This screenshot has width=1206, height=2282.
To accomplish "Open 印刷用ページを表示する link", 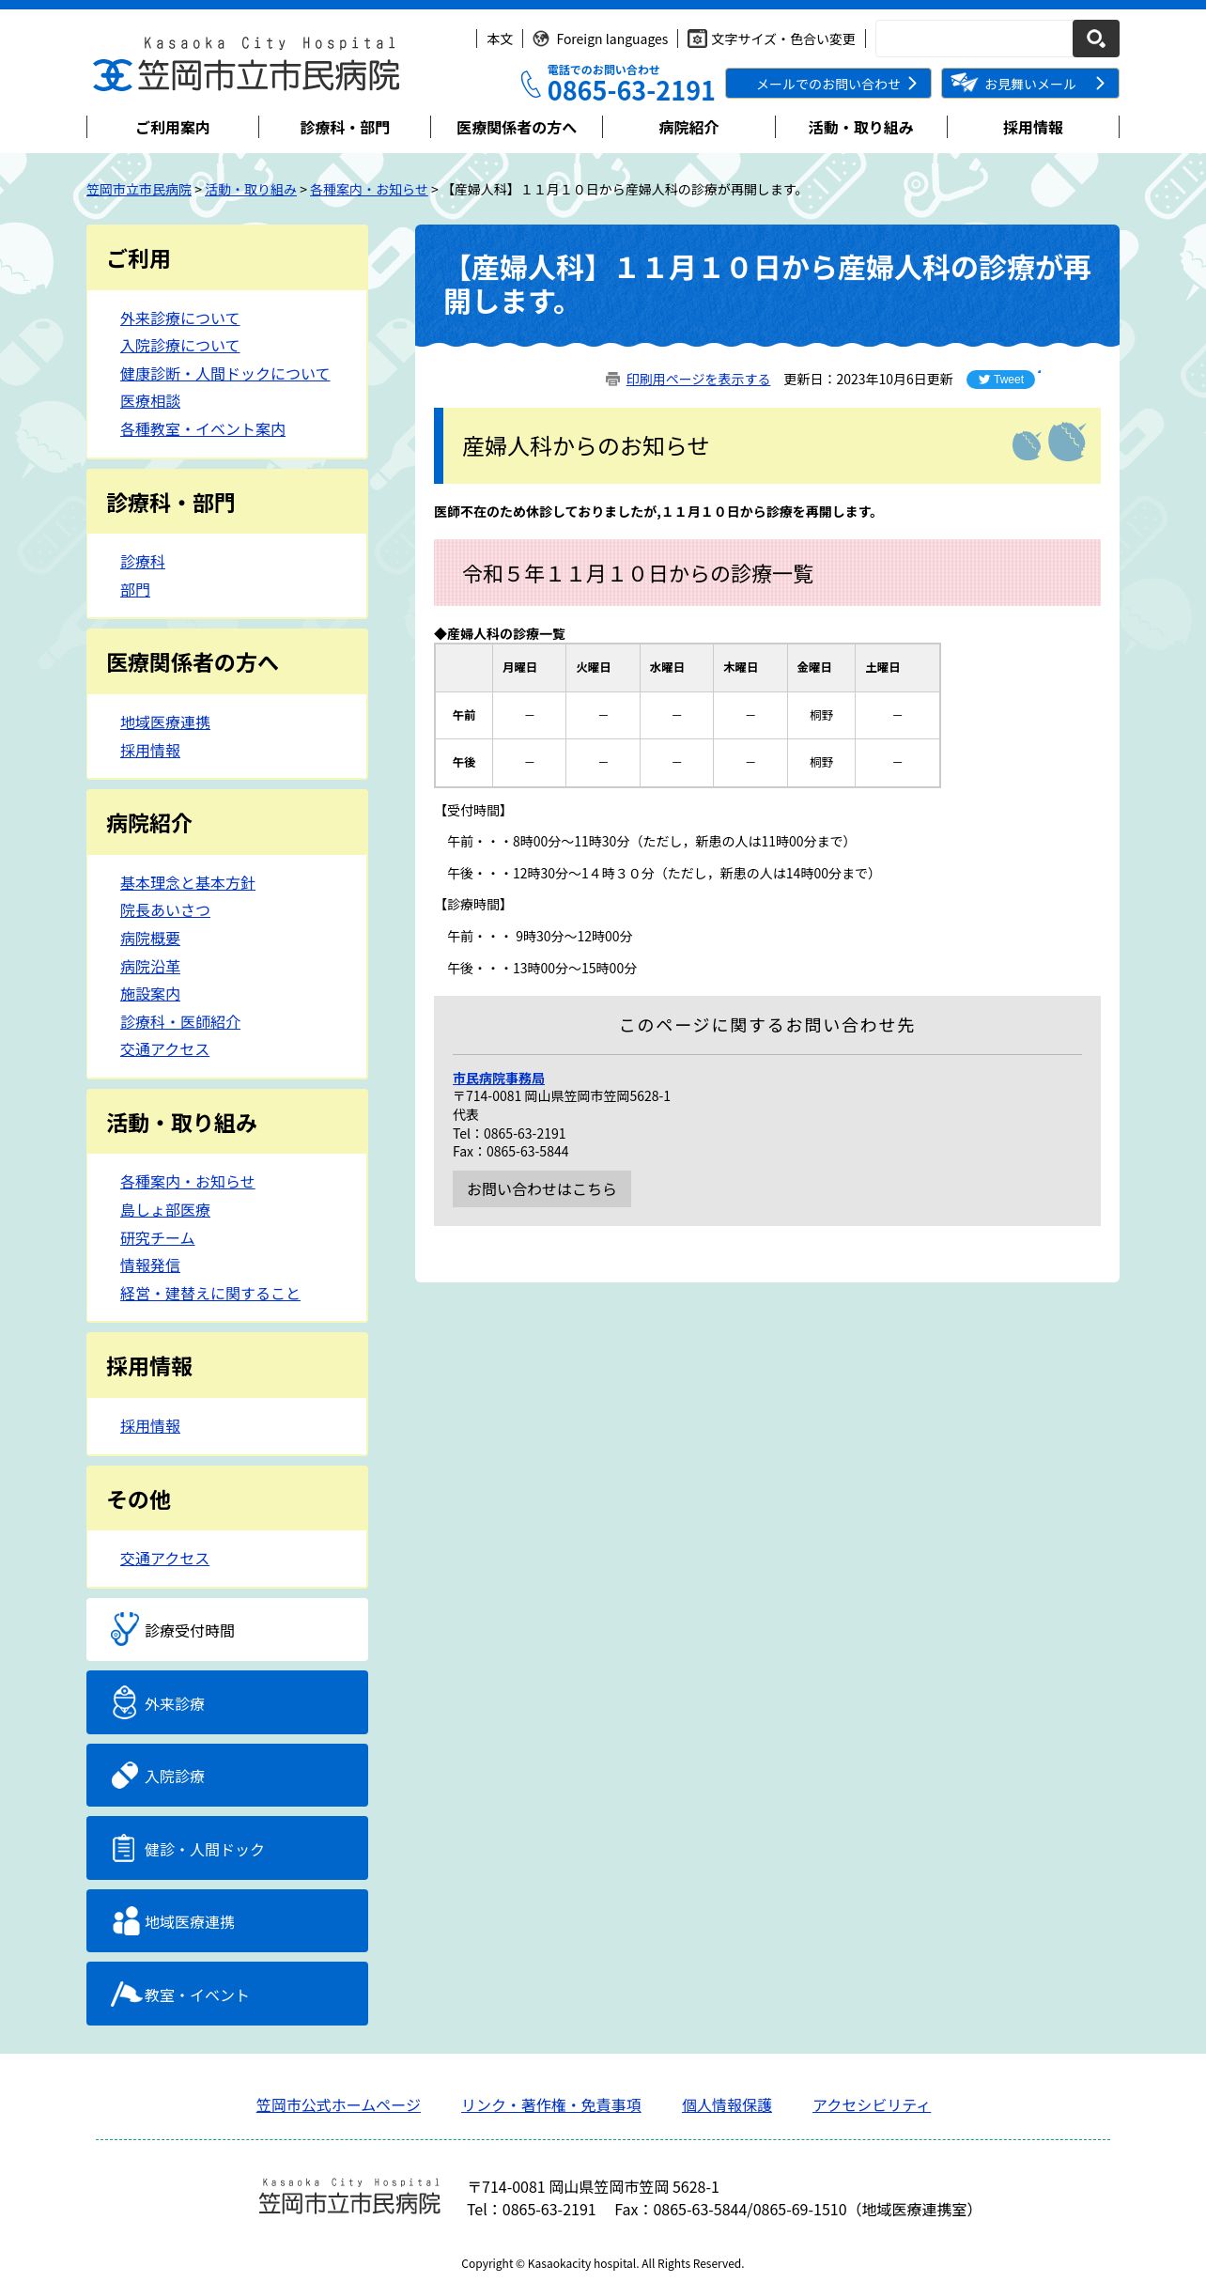I will pyautogui.click(x=698, y=380).
